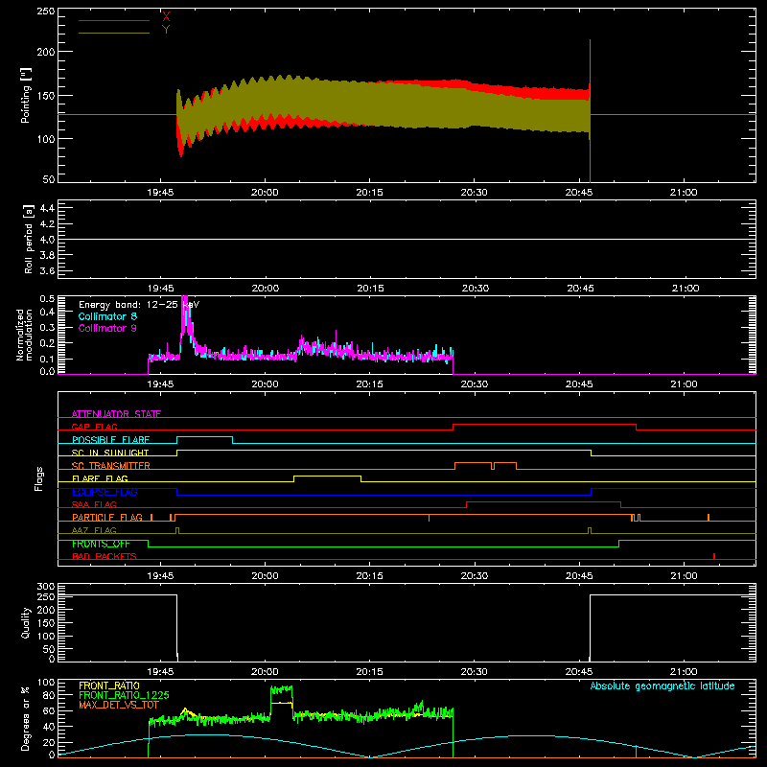Select the olive Y legend label
Viewport: 767px width, 767px height.
166,30
